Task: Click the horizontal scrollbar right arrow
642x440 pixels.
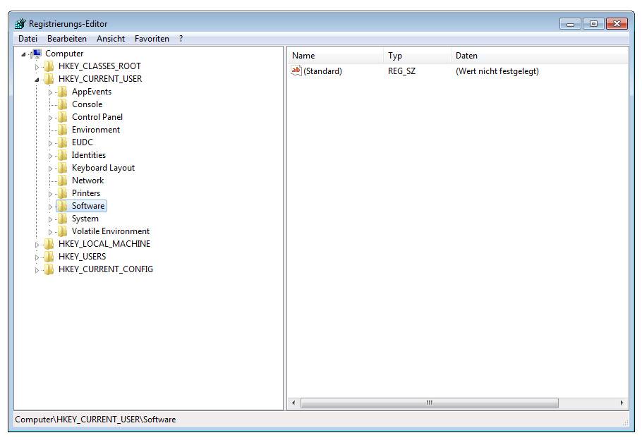Action: point(622,403)
